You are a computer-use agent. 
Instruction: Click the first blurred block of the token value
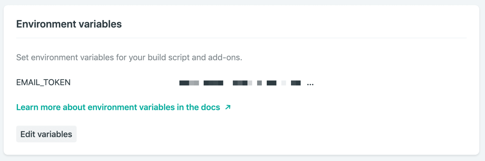tap(189, 83)
